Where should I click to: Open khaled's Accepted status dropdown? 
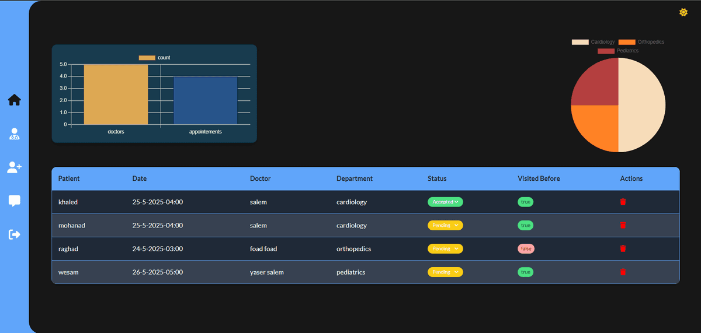(445, 202)
